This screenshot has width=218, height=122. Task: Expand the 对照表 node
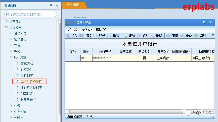click(11, 117)
